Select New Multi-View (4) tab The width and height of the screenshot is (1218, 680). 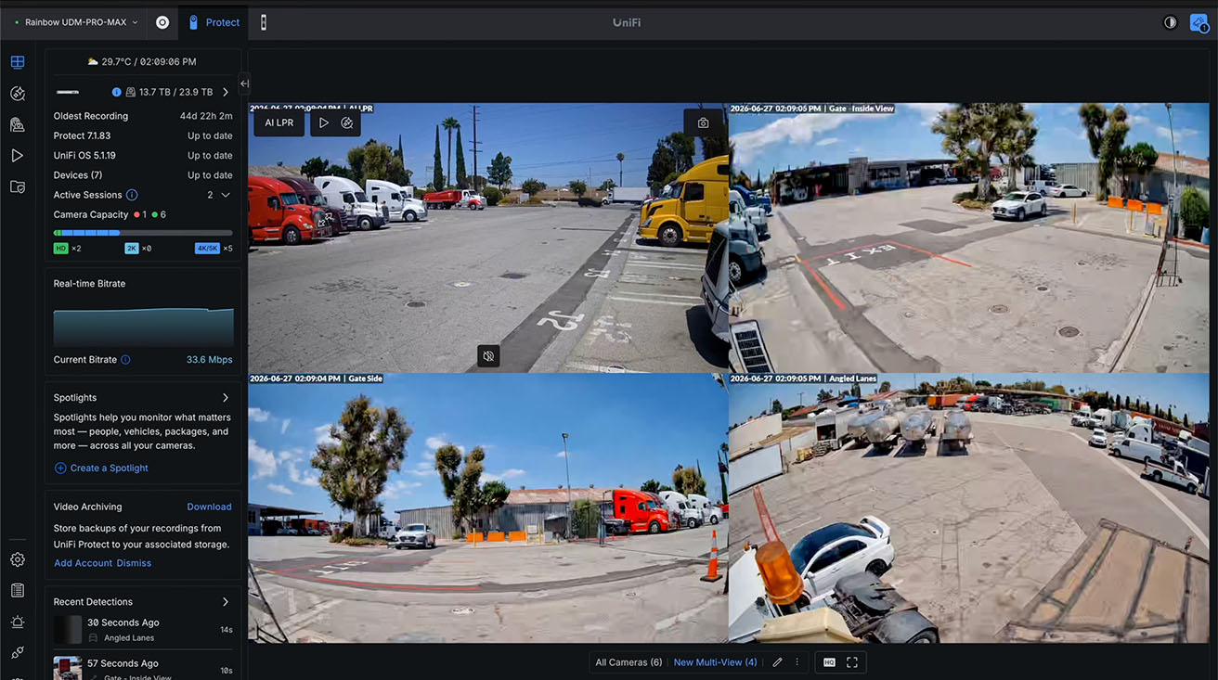point(715,662)
